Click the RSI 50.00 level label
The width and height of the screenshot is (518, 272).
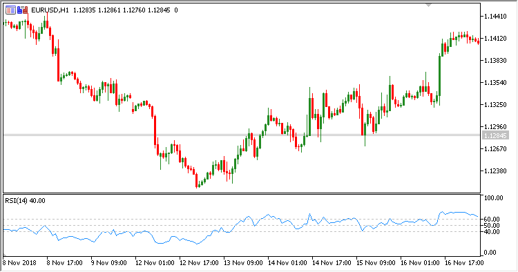(x=492, y=226)
